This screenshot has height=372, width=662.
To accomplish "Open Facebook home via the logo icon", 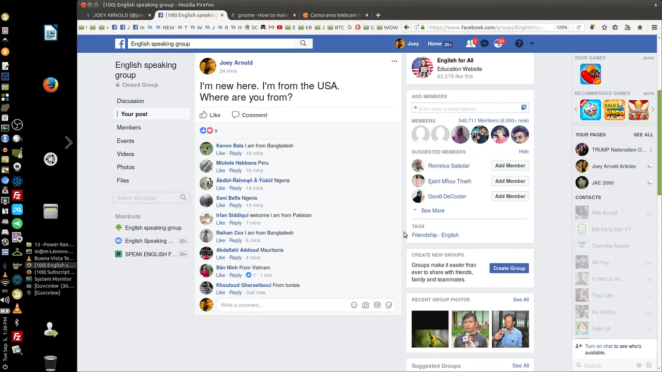I will (x=120, y=44).
